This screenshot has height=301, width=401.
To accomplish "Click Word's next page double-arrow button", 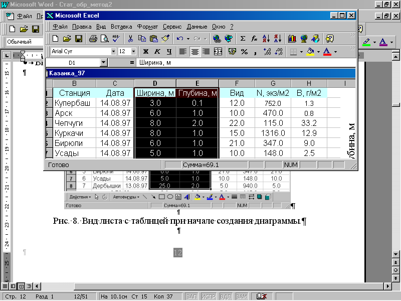I will click(x=395, y=278).
